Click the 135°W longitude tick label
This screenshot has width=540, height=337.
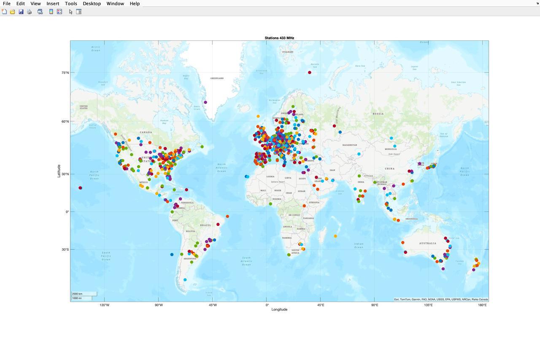click(x=105, y=305)
